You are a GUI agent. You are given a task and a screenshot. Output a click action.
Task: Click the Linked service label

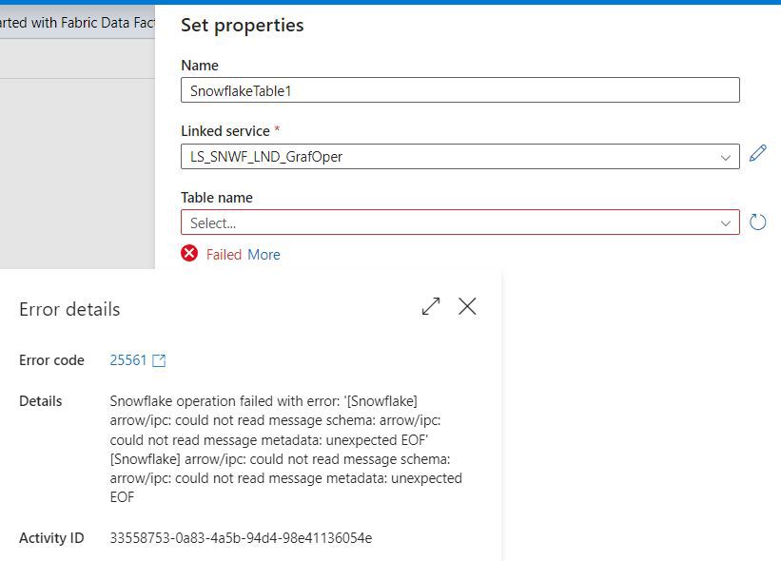225,131
